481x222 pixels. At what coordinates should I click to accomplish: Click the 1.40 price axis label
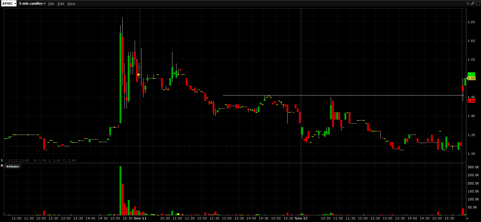click(x=471, y=116)
